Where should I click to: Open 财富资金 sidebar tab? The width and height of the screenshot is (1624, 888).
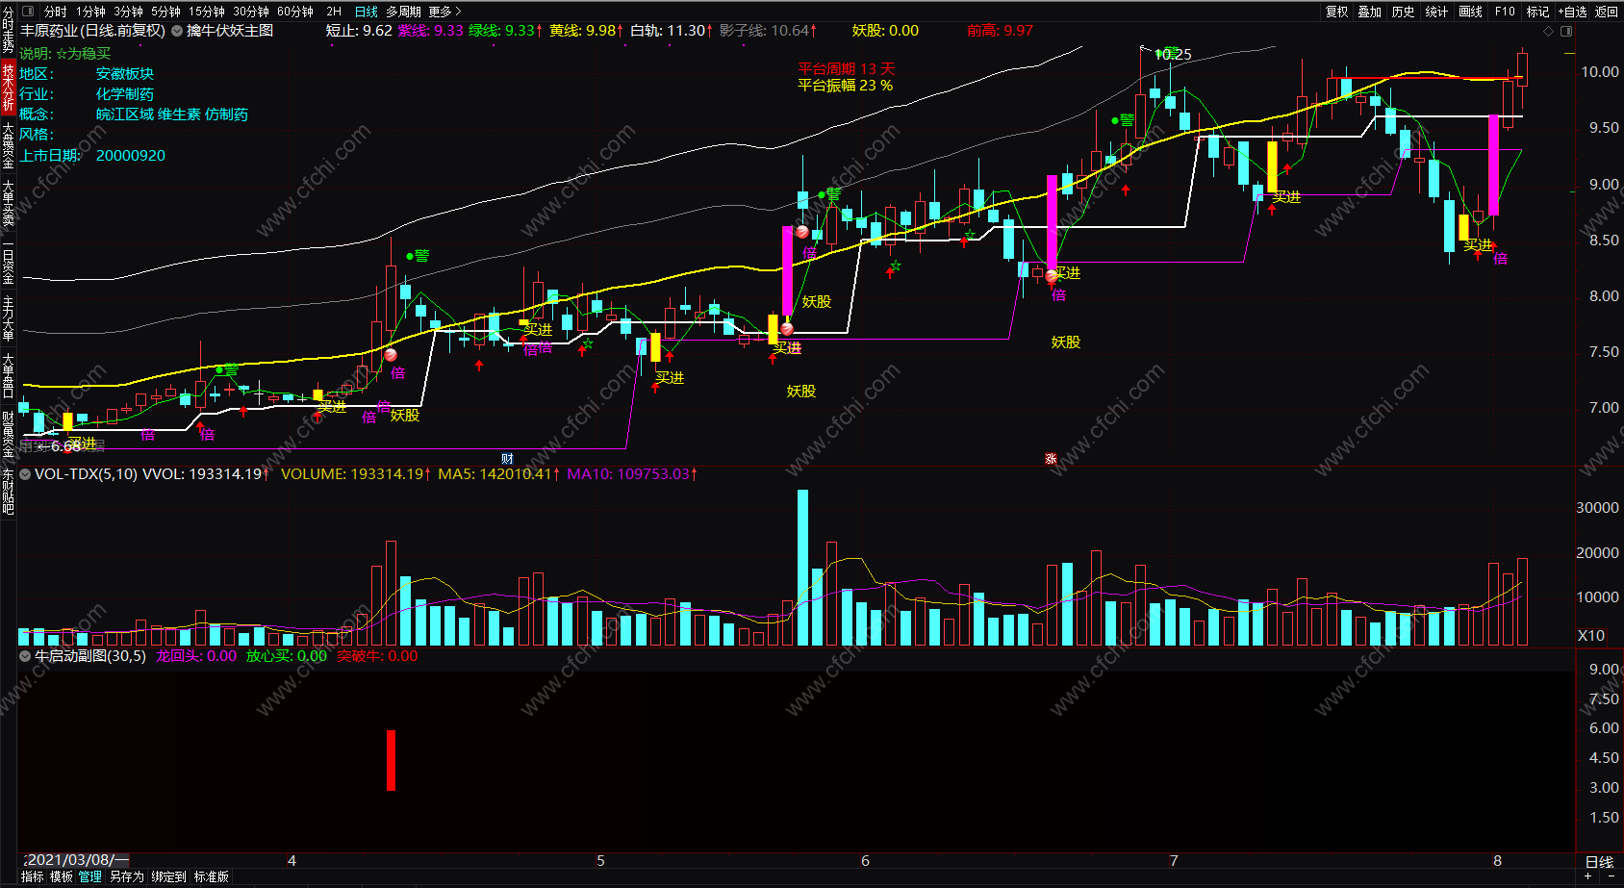point(8,435)
